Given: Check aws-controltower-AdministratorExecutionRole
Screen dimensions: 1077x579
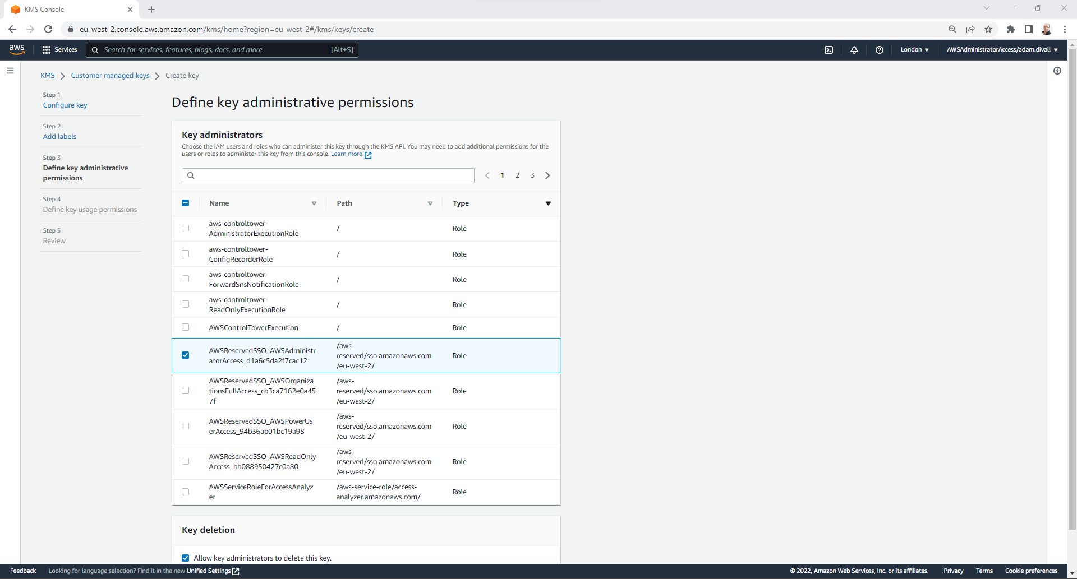Looking at the screenshot, I should [x=185, y=228].
